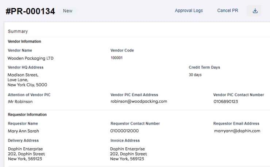Viewport: 270px width, 167px height.
Task: Click the Invoice Address label
Action: [x=125, y=140]
